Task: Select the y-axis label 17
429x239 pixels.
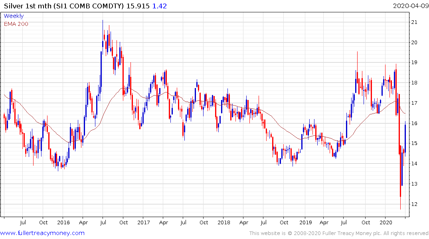Action: [414, 103]
